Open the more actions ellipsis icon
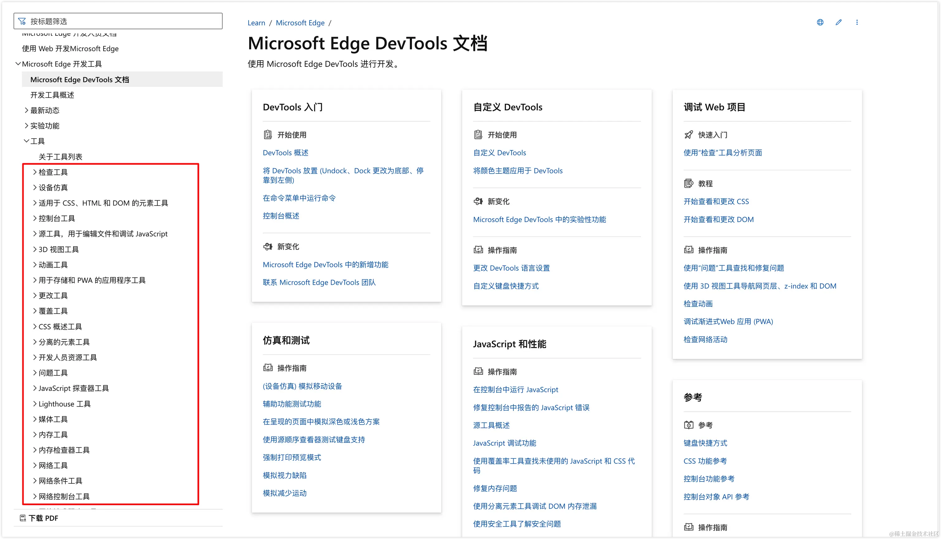Screen dimensions: 941x539 tap(857, 22)
